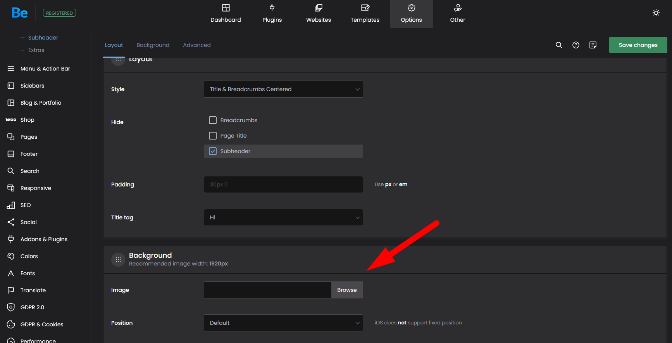Switch to the Advanced tab
672x343 pixels.
(x=197, y=45)
